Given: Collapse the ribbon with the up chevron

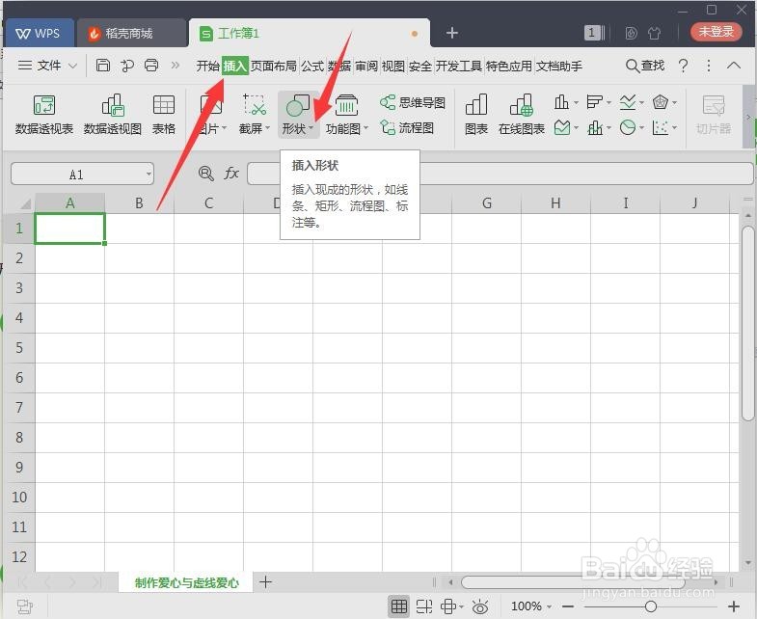Looking at the screenshot, I should [734, 66].
